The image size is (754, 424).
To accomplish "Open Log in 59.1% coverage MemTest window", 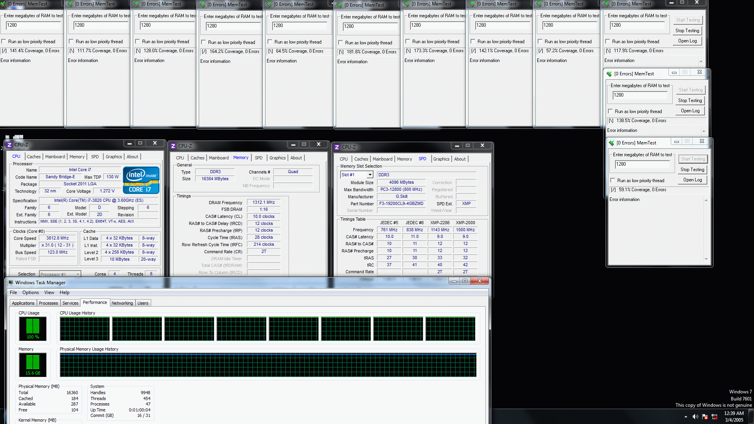I will pos(692,180).
